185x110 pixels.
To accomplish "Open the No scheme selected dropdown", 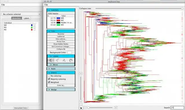I will pos(21,14).
